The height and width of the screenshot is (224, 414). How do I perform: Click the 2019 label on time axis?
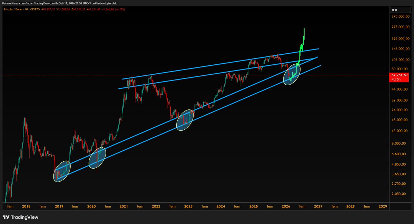[x=59, y=206]
